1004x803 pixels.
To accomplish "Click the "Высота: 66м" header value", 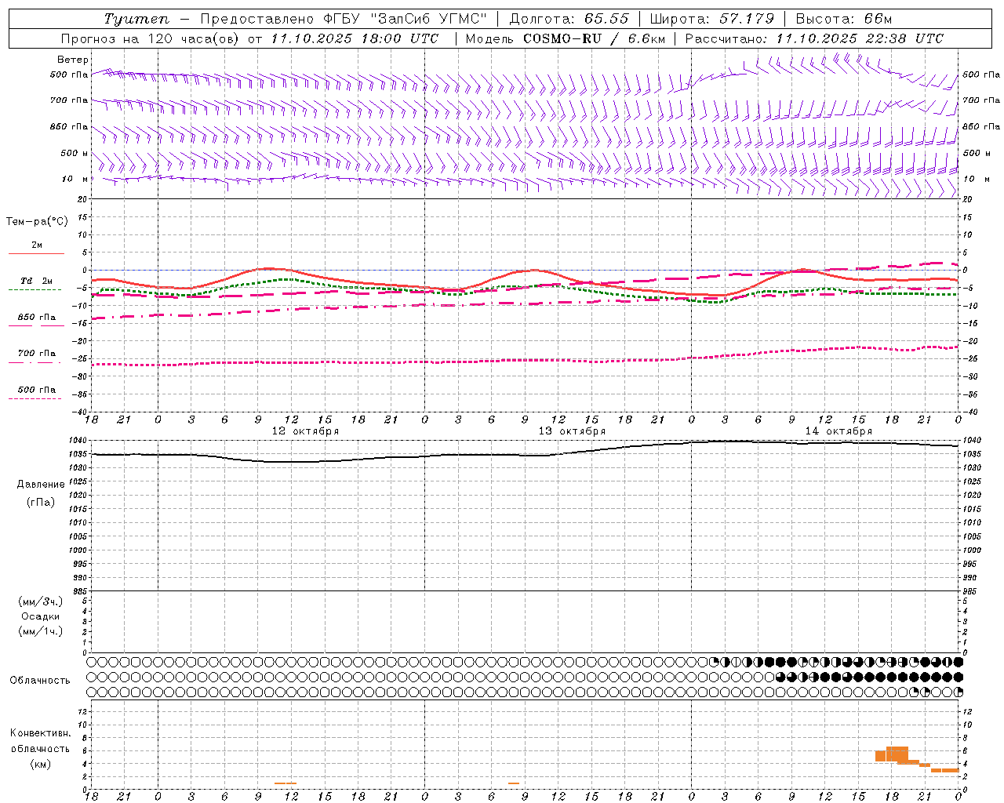I will click(x=844, y=19).
